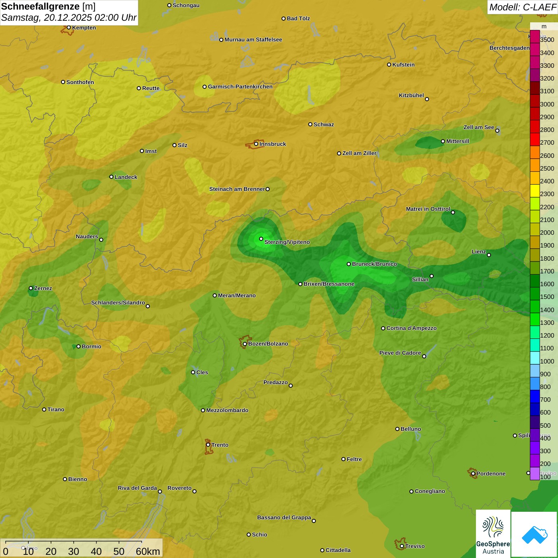The image size is (558, 558).
Task: Click the Meran/Merano label
Action: point(237,295)
